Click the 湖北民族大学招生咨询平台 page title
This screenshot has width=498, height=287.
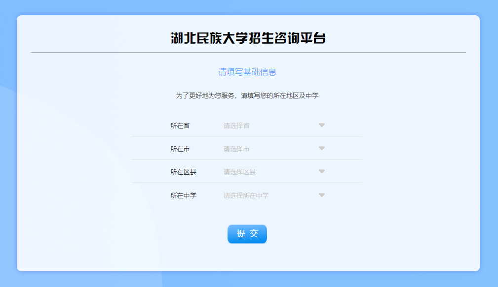pos(248,38)
